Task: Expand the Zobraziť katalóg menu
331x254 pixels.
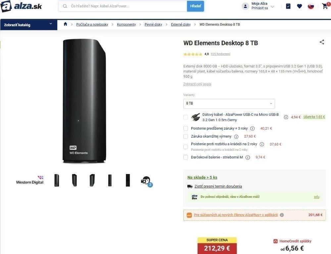Action: coord(28,25)
